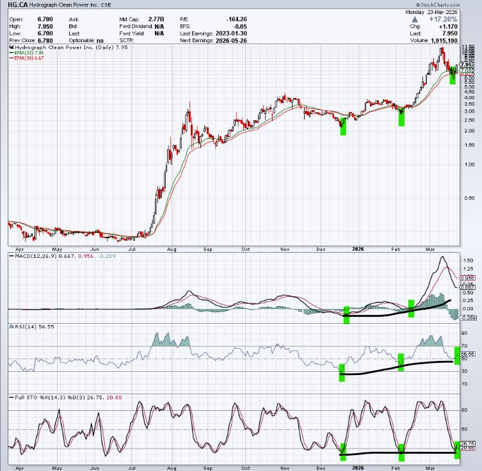Click the Next Earnings date 2026-05-26
Viewport: 482px width, 471px height.
tap(231, 40)
